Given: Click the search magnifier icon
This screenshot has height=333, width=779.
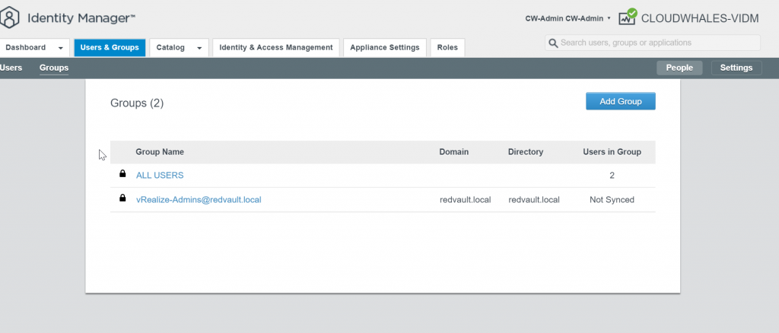Looking at the screenshot, I should [x=554, y=43].
